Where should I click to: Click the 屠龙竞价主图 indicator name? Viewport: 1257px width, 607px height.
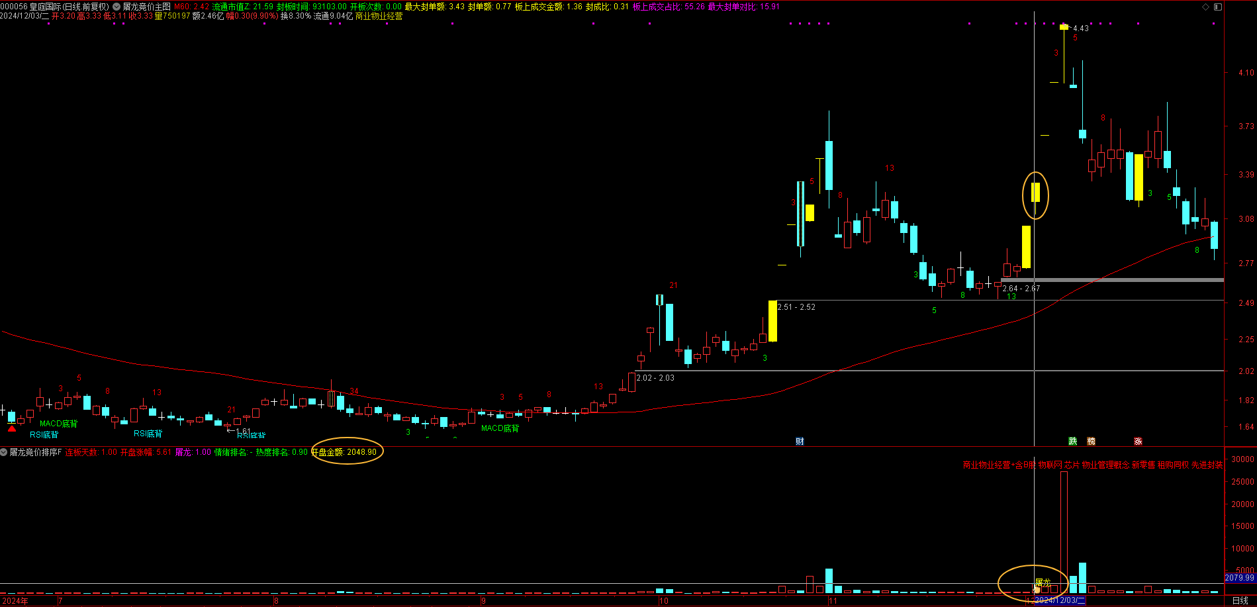point(147,7)
